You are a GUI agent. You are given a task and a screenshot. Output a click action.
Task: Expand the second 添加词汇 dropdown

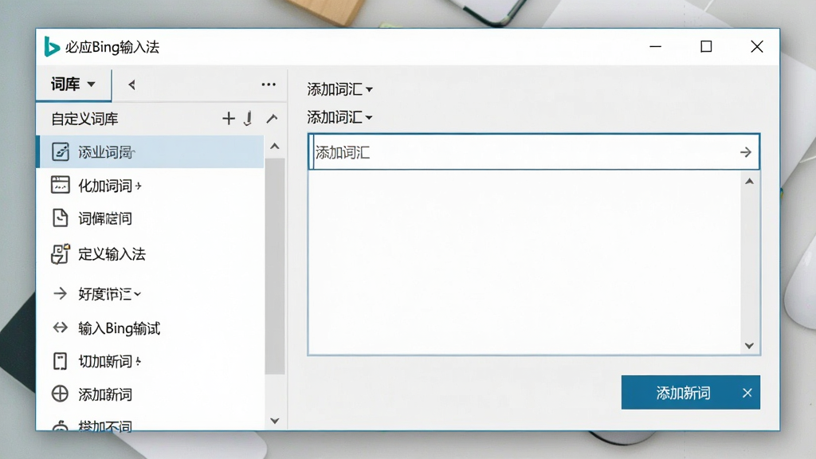[339, 117]
